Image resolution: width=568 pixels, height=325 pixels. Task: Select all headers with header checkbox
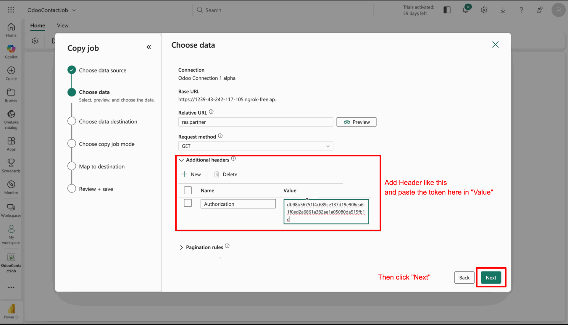pos(188,190)
